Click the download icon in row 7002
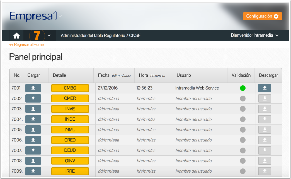This screenshot has height=179, width=291. point(265,98)
